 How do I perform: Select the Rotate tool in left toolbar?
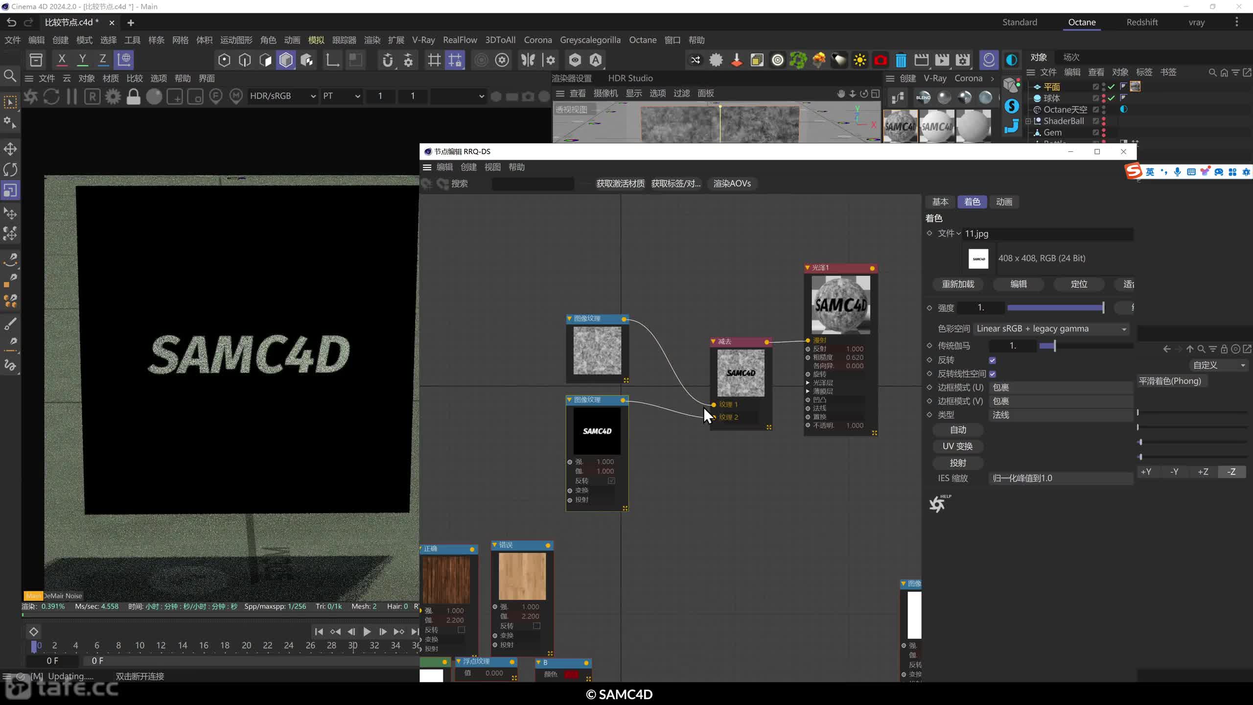click(10, 169)
